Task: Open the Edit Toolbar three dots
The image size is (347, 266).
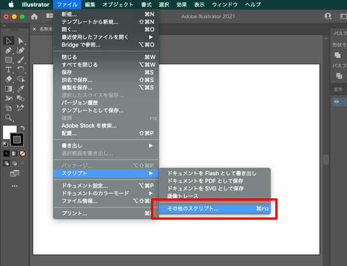Action: (14, 186)
